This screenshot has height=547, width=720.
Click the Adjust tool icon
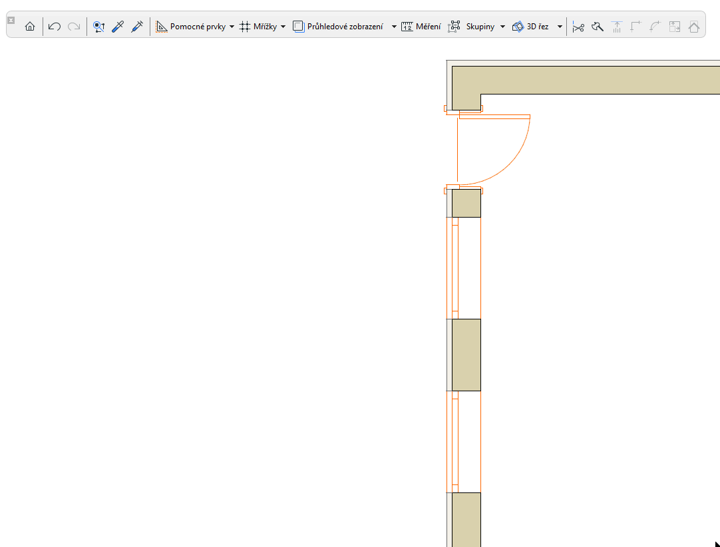616,27
